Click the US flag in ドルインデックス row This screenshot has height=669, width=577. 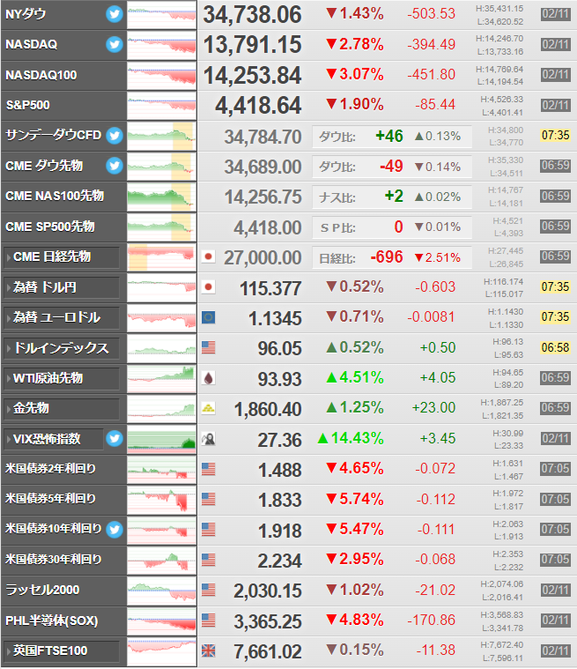point(208,348)
